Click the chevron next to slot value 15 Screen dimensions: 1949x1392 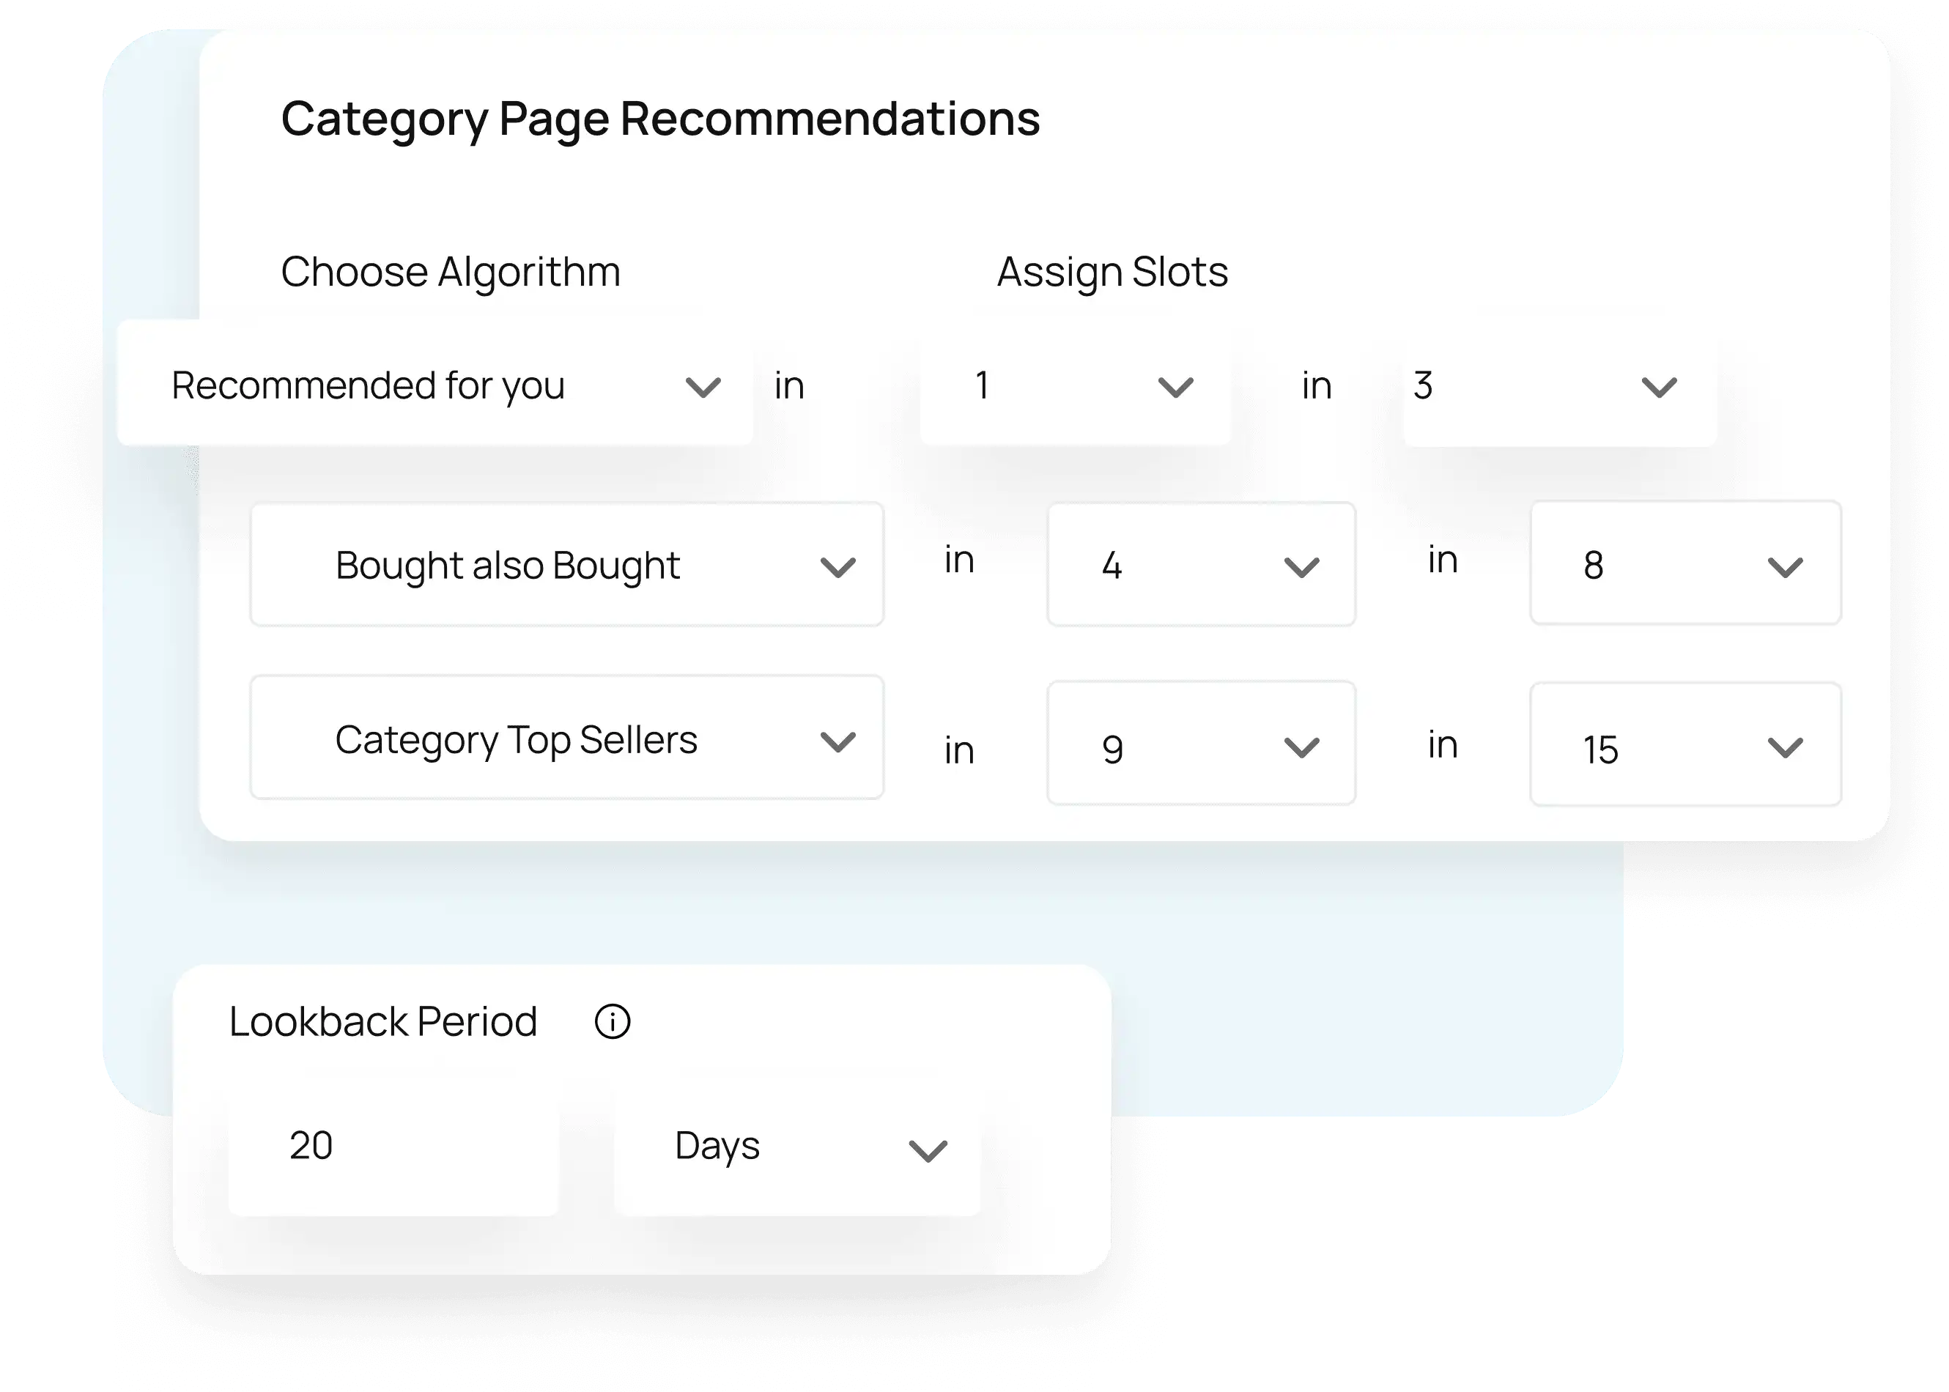(x=1786, y=748)
